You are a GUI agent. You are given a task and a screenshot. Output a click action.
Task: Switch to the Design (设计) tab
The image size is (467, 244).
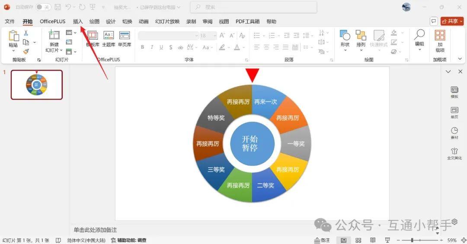tap(111, 22)
